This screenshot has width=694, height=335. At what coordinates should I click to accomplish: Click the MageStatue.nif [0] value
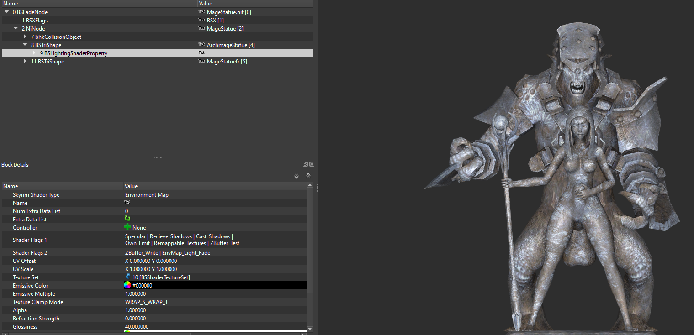229,12
